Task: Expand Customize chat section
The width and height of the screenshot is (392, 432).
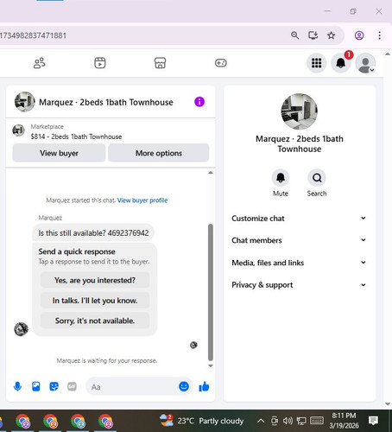Action: tap(299, 219)
